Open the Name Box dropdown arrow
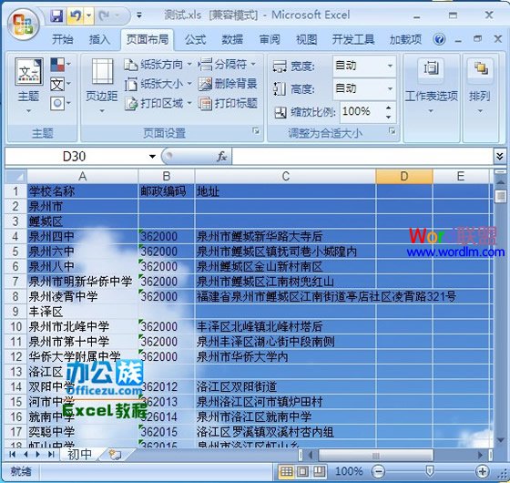The image size is (510, 483). tap(152, 157)
